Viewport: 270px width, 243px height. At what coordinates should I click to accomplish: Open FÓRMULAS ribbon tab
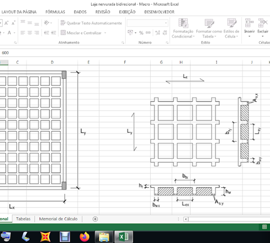click(x=55, y=12)
